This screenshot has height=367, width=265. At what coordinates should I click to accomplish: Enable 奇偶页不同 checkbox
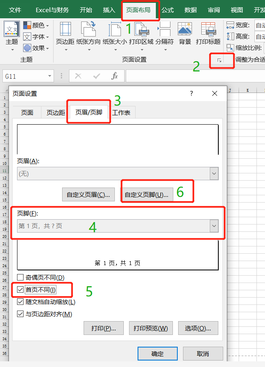pos(20,277)
